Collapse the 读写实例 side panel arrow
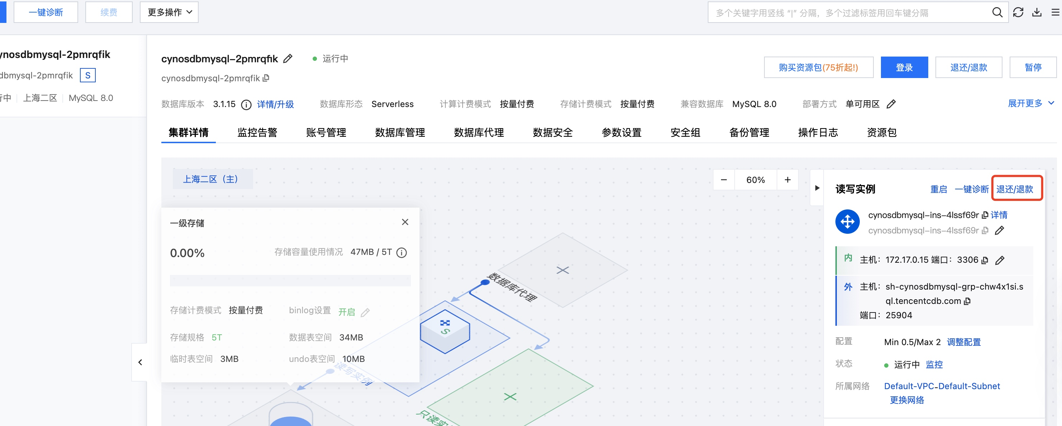The width and height of the screenshot is (1062, 426). (x=817, y=188)
